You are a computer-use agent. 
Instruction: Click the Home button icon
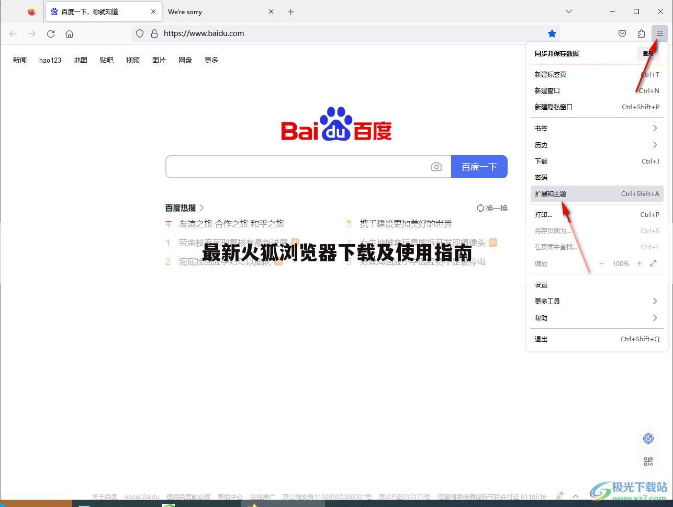69,33
